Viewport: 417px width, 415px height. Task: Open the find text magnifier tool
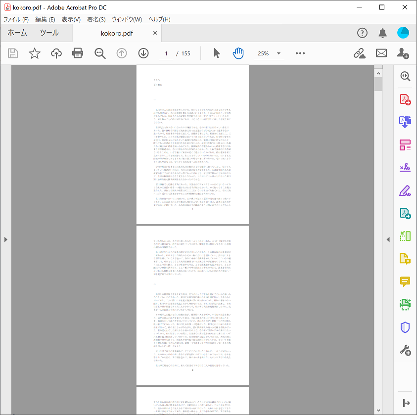[100, 53]
